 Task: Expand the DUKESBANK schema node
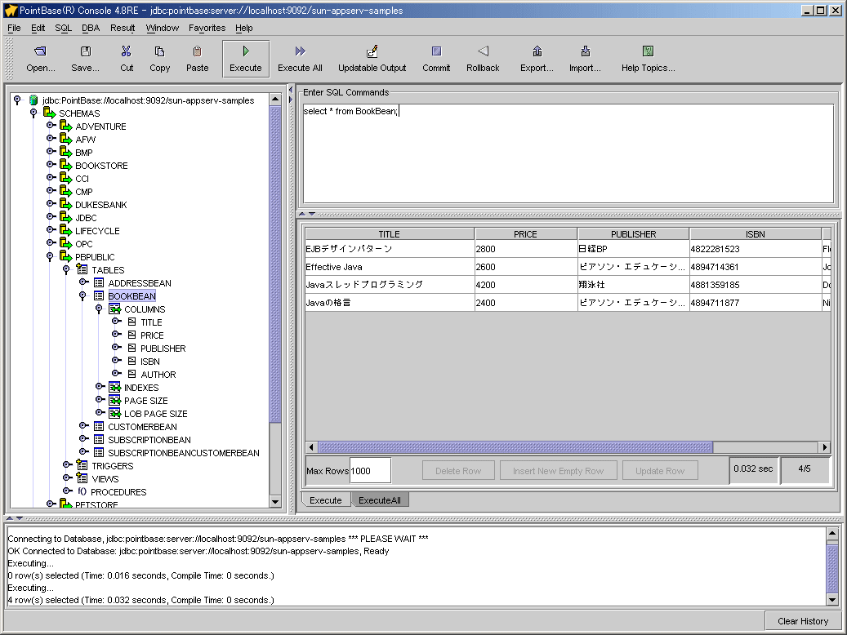click(51, 203)
